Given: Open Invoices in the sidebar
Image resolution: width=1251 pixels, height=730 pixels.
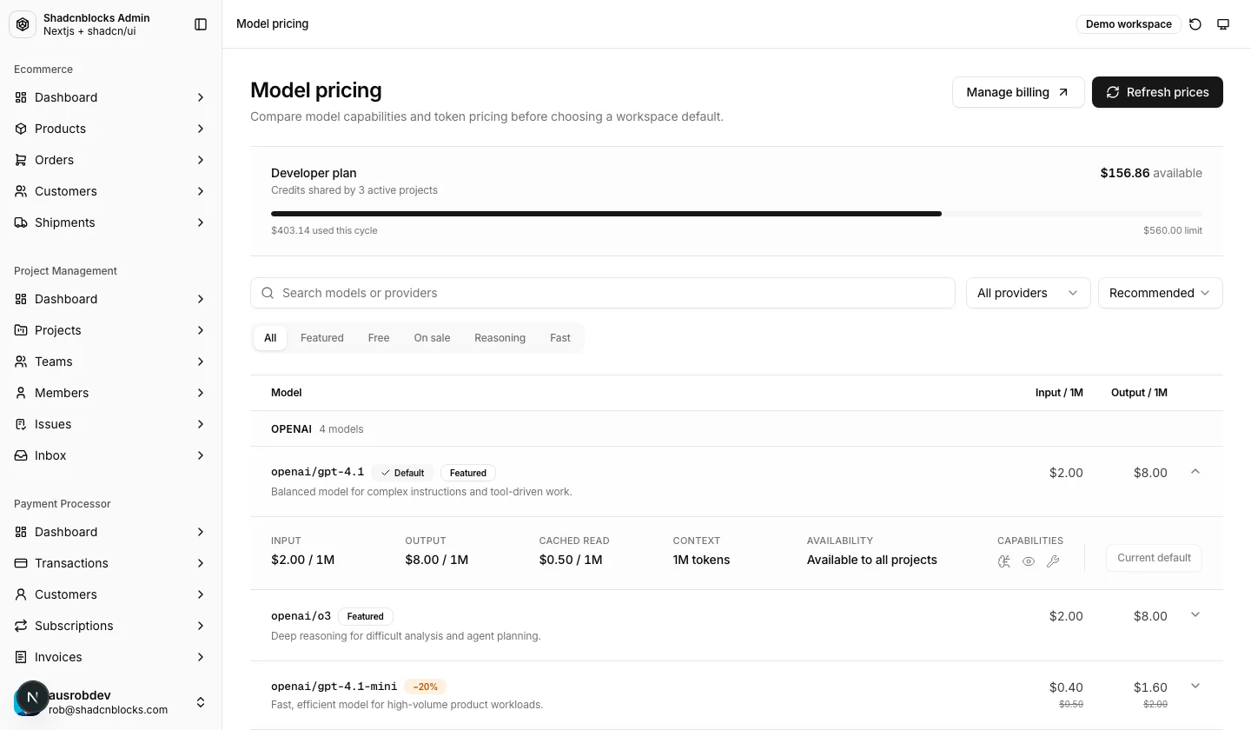Looking at the screenshot, I should tap(110, 657).
